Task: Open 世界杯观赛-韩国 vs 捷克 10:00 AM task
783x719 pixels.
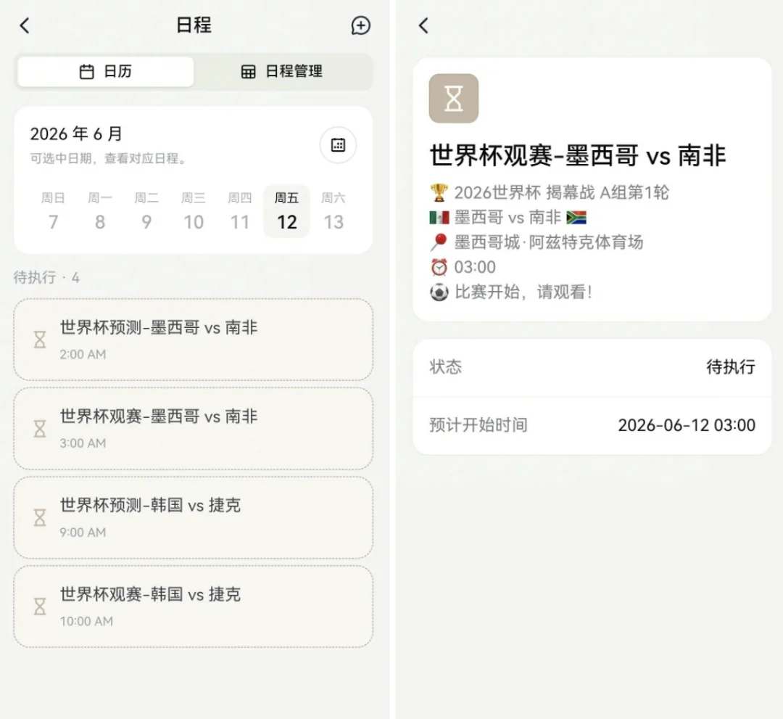Action: pos(193,607)
